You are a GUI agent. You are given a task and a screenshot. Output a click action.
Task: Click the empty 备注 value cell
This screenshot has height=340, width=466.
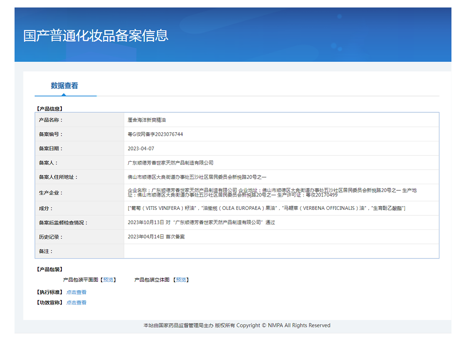click(281, 251)
